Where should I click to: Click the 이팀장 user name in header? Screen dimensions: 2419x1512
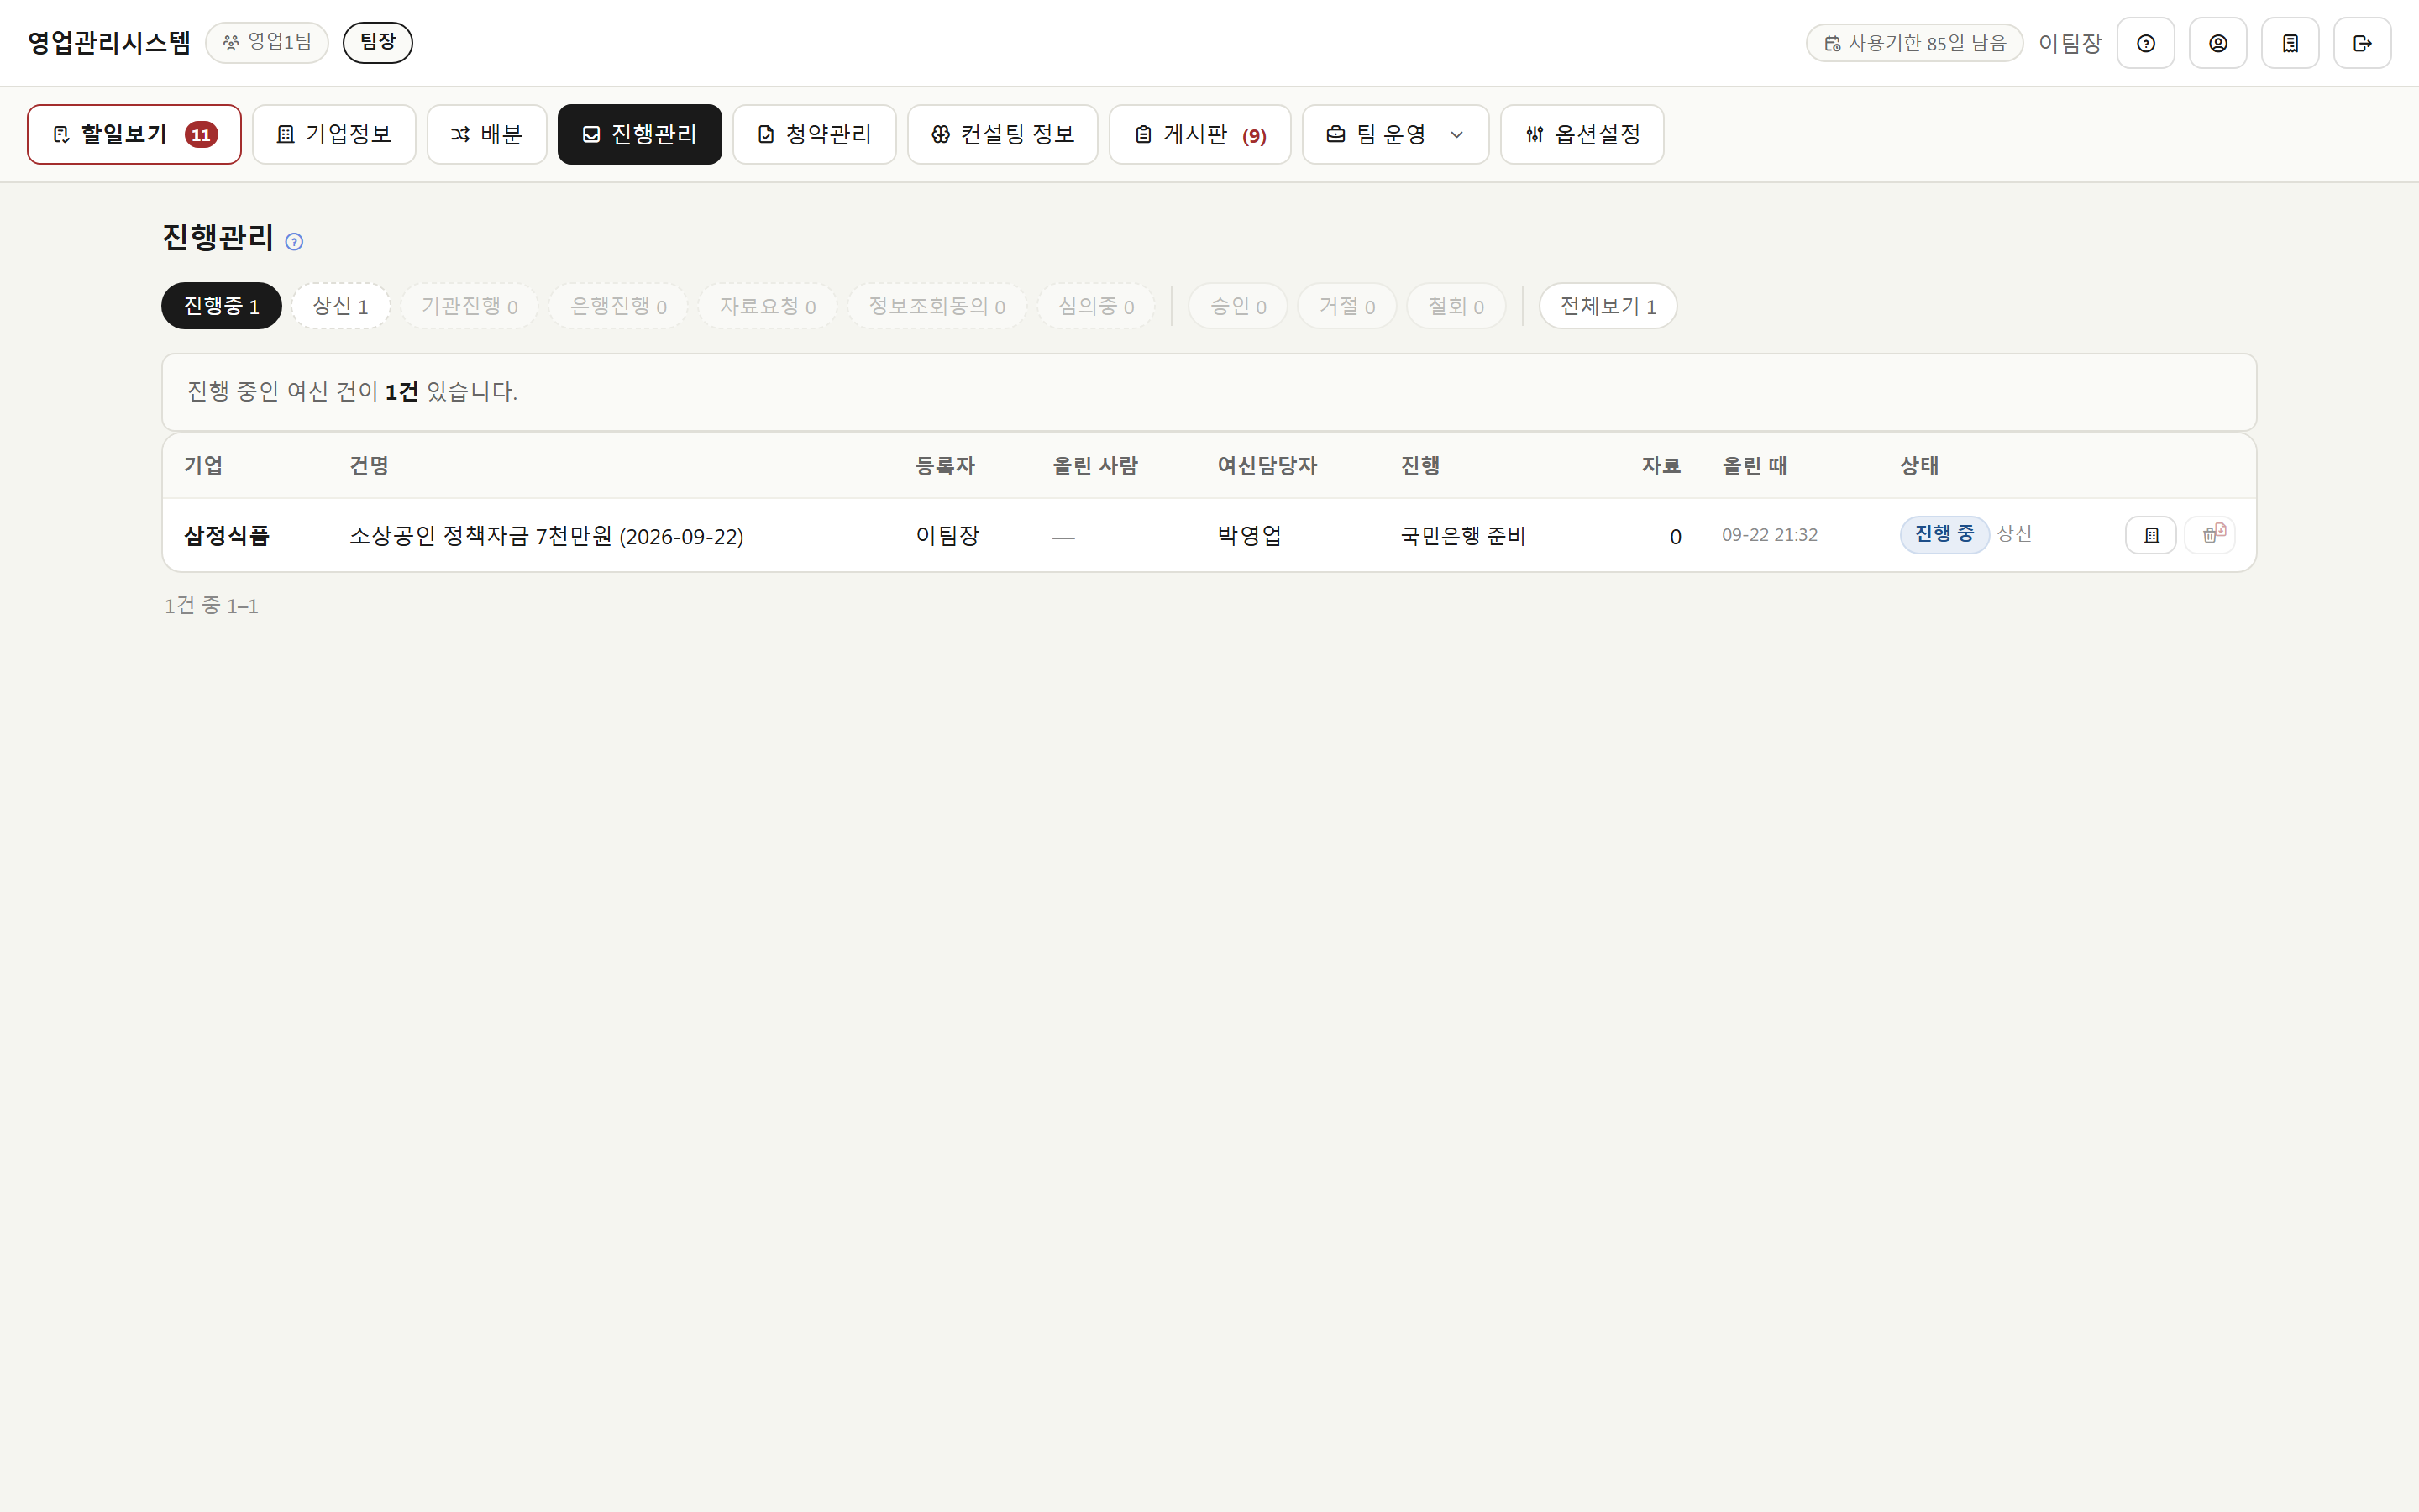point(2070,43)
